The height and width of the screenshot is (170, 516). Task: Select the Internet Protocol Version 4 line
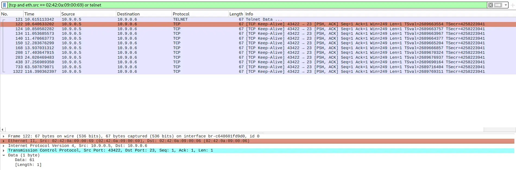[78, 146]
